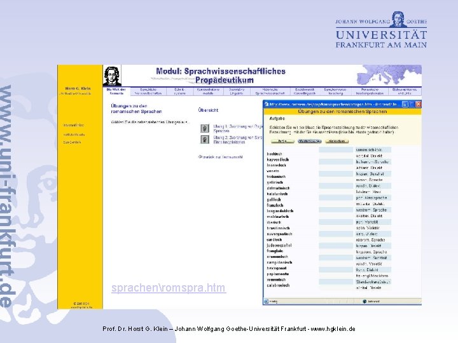Screen dimensions: 458x343
Task: Click the 'balkanrom. Sprache' description
Action: (373, 161)
